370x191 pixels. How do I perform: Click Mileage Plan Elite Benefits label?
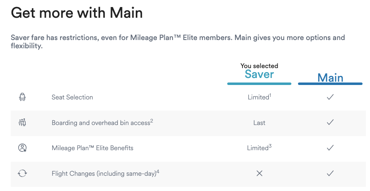click(92, 148)
